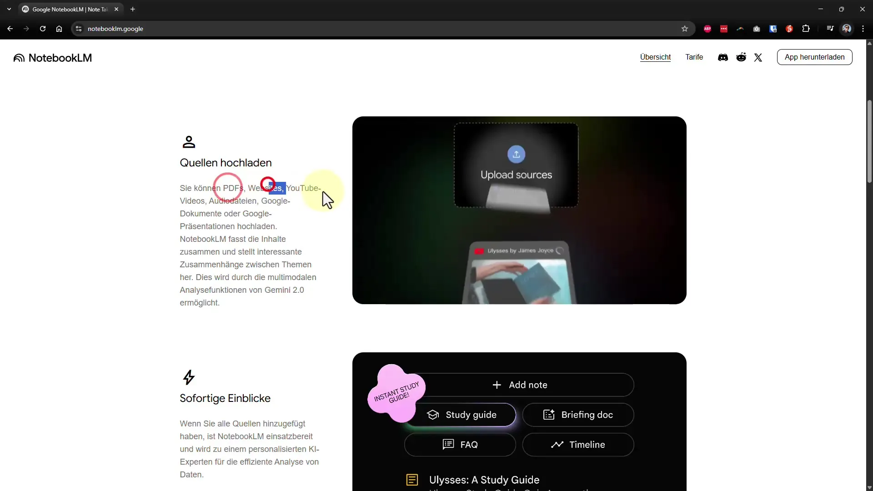Click the word 'Gemini 2.0' in the paragraph

(x=284, y=290)
